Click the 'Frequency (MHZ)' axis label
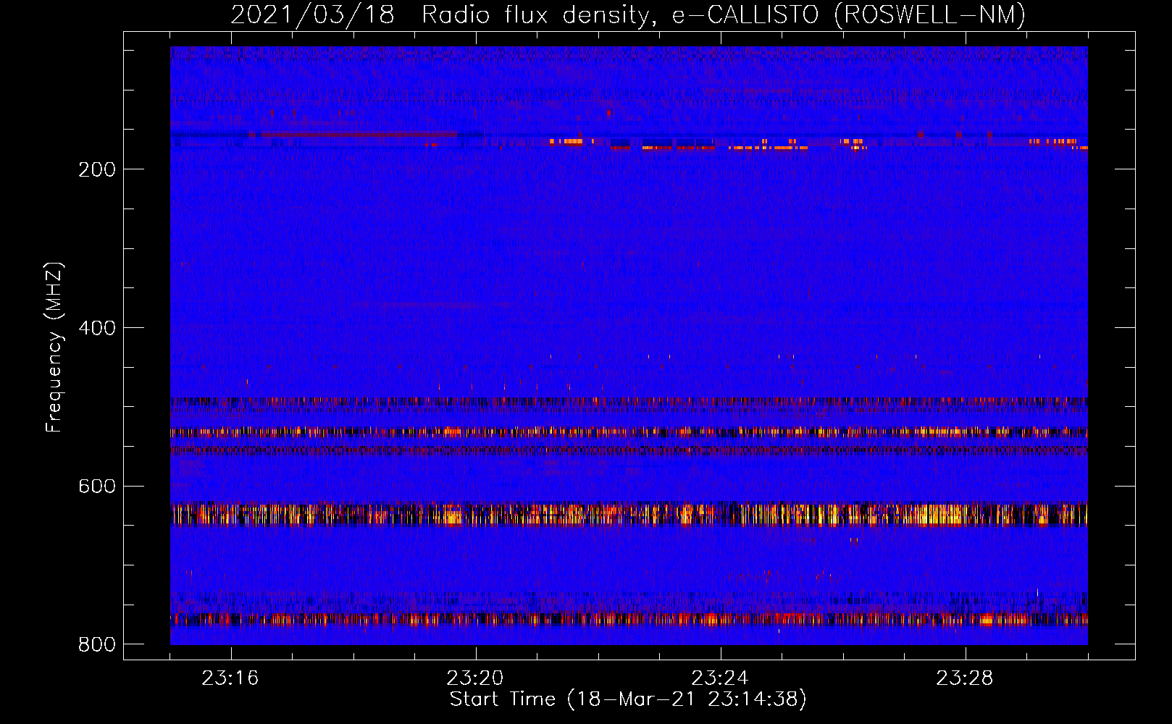 54,348
